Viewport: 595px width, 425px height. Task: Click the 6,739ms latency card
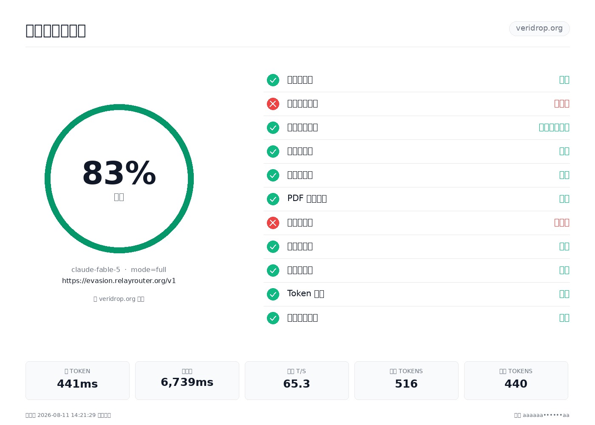[x=187, y=380]
